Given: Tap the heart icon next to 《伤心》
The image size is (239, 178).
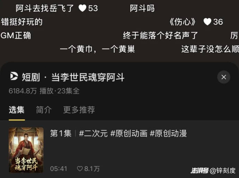Looking at the screenshot, I should [207, 22].
